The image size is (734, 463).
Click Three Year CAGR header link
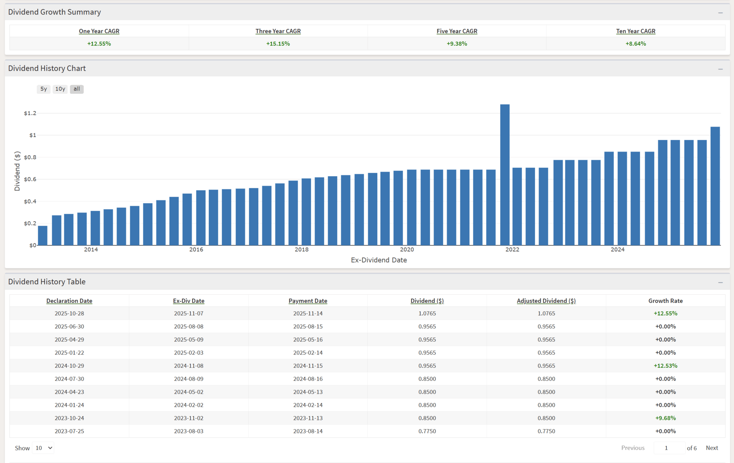278,31
